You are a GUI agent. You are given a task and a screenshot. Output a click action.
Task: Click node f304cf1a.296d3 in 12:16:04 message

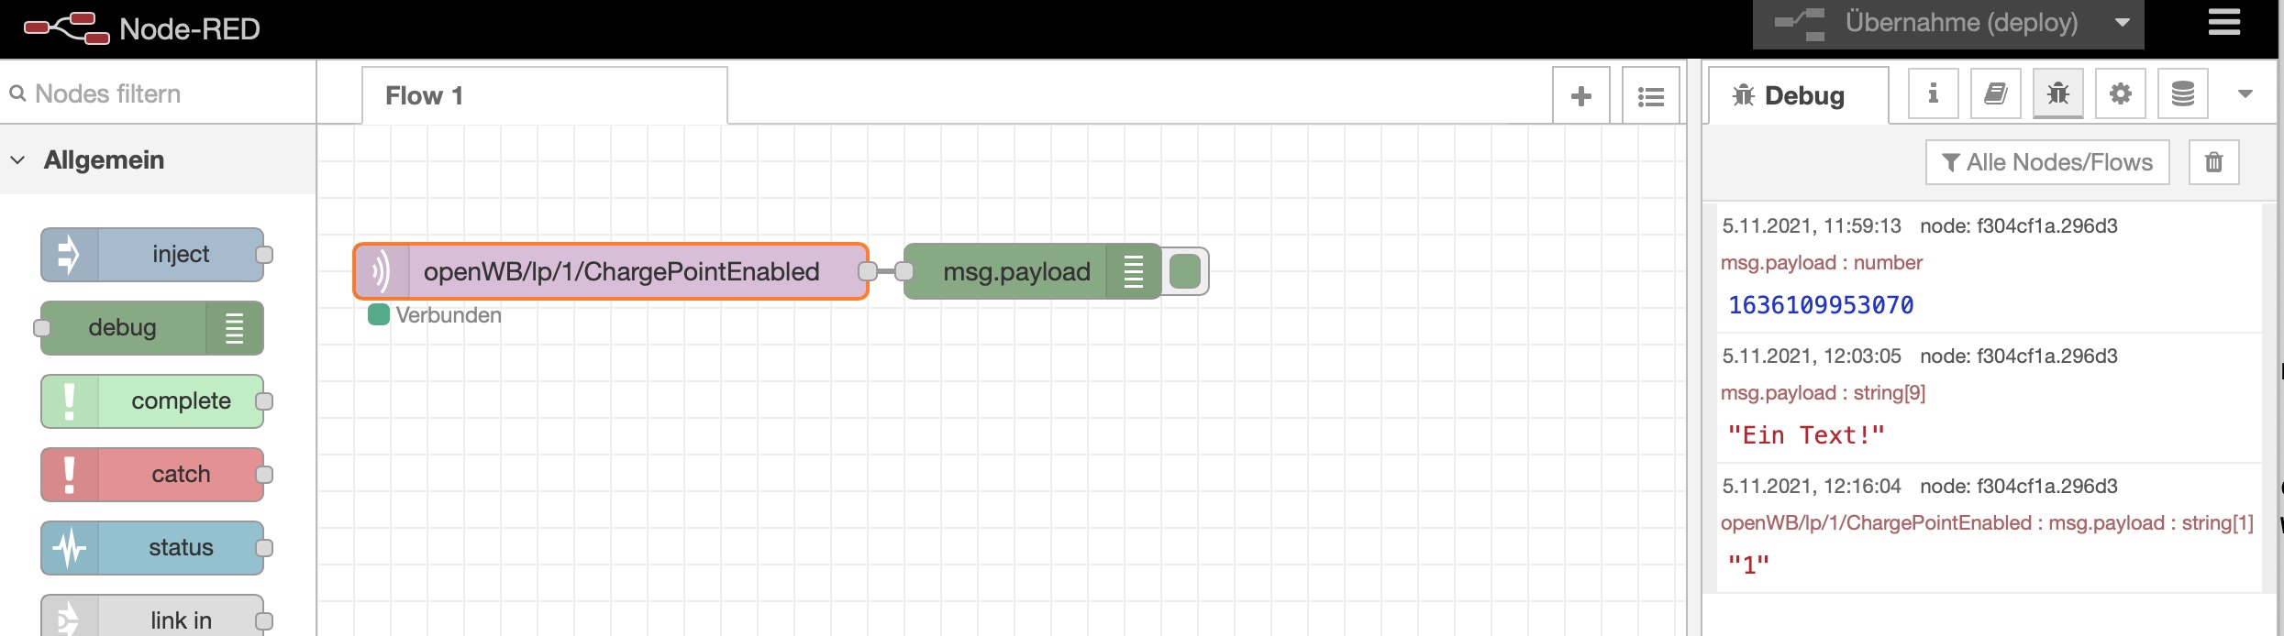tap(2019, 487)
